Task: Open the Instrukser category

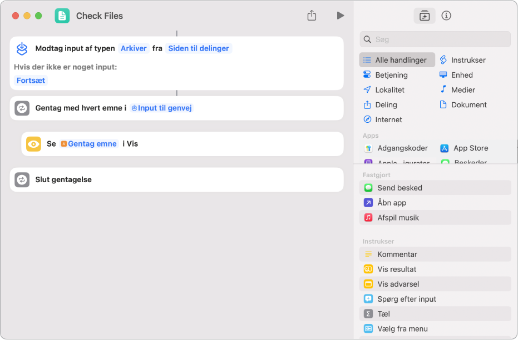Action: pyautogui.click(x=463, y=60)
